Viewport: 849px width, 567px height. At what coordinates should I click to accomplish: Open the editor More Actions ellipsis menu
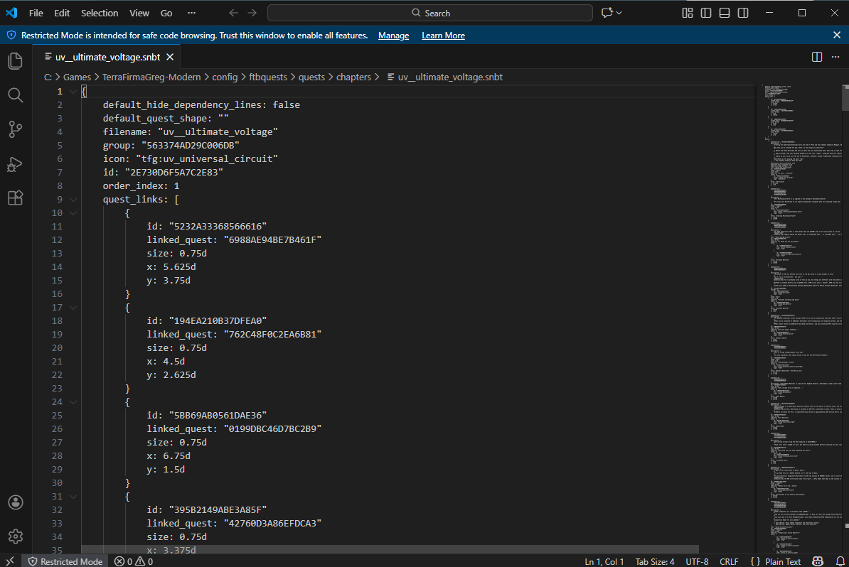coord(835,57)
